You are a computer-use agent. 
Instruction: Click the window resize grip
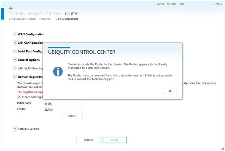tap(222, 148)
